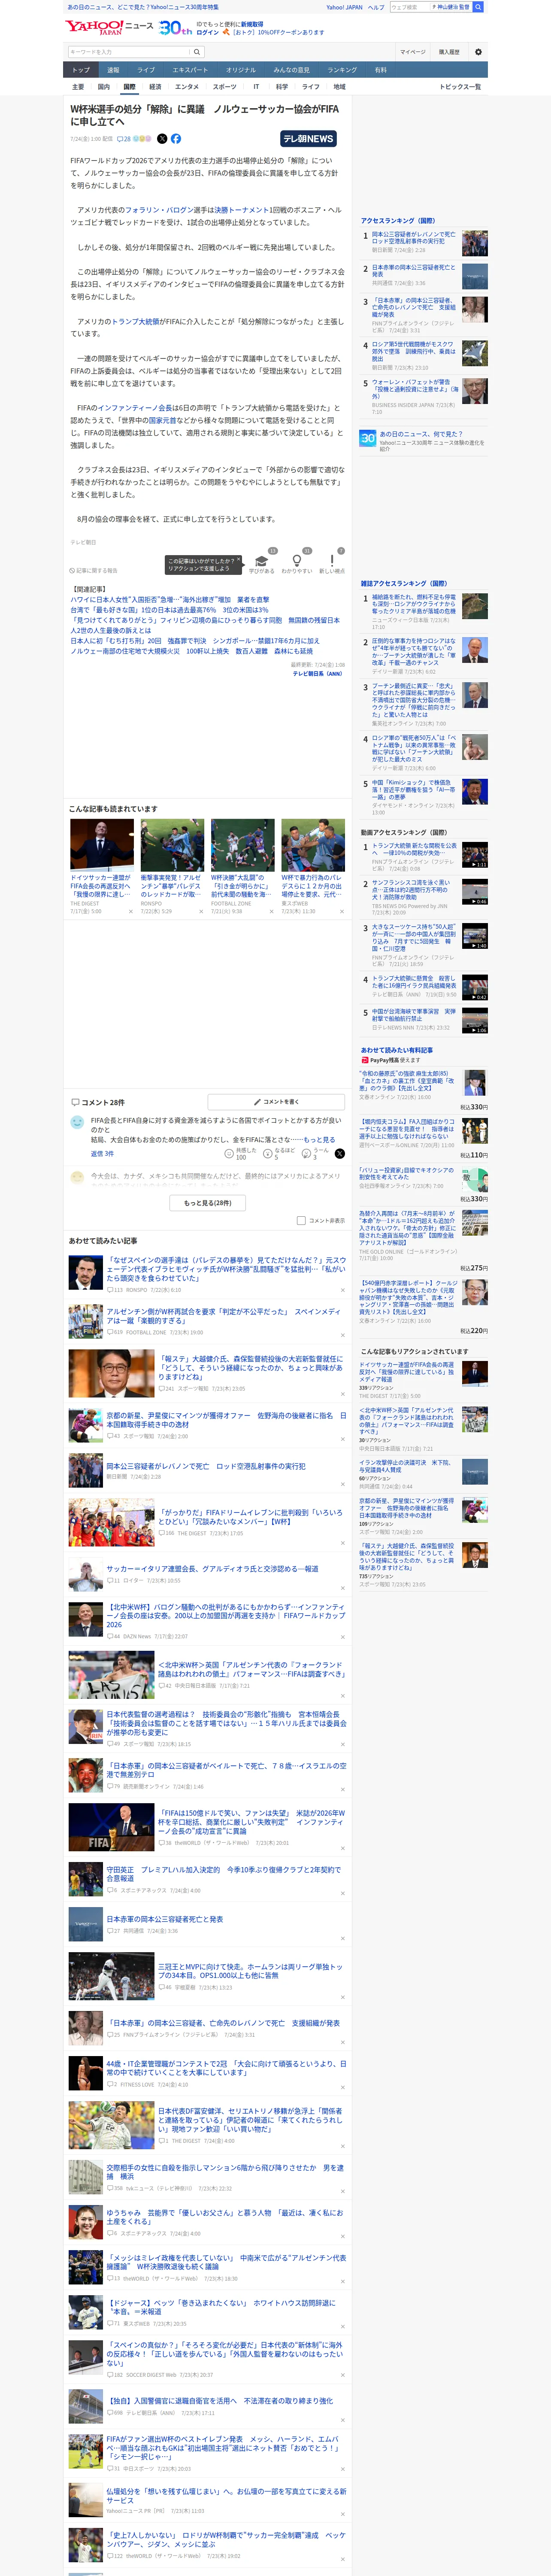Click the うーん reaction on first comment
Image resolution: width=551 pixels, height=2576 pixels.
tap(307, 1154)
